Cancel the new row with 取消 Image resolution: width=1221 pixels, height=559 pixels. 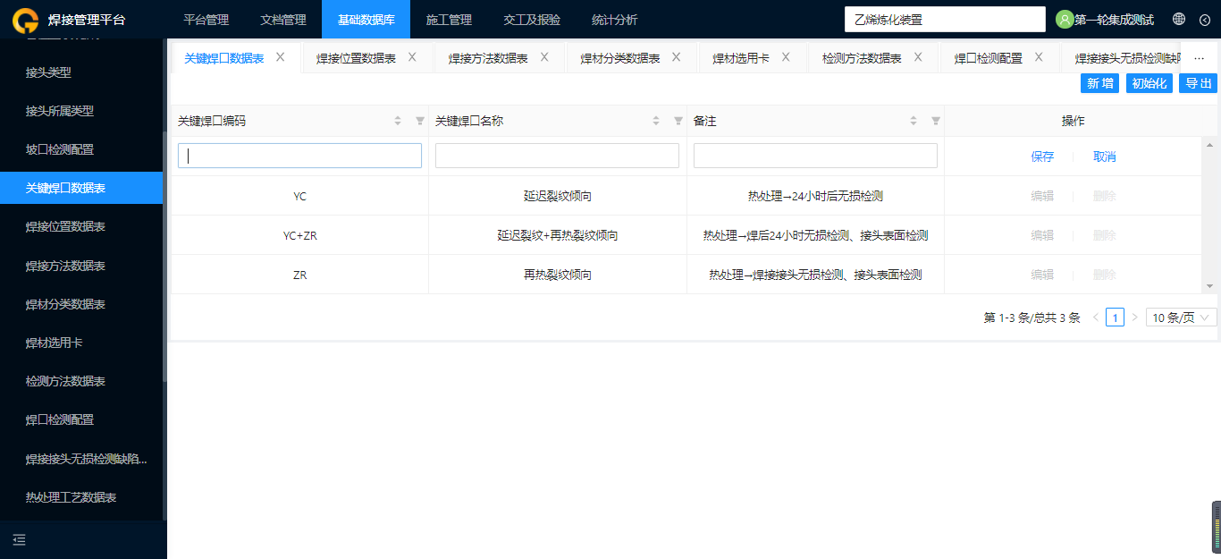point(1104,157)
